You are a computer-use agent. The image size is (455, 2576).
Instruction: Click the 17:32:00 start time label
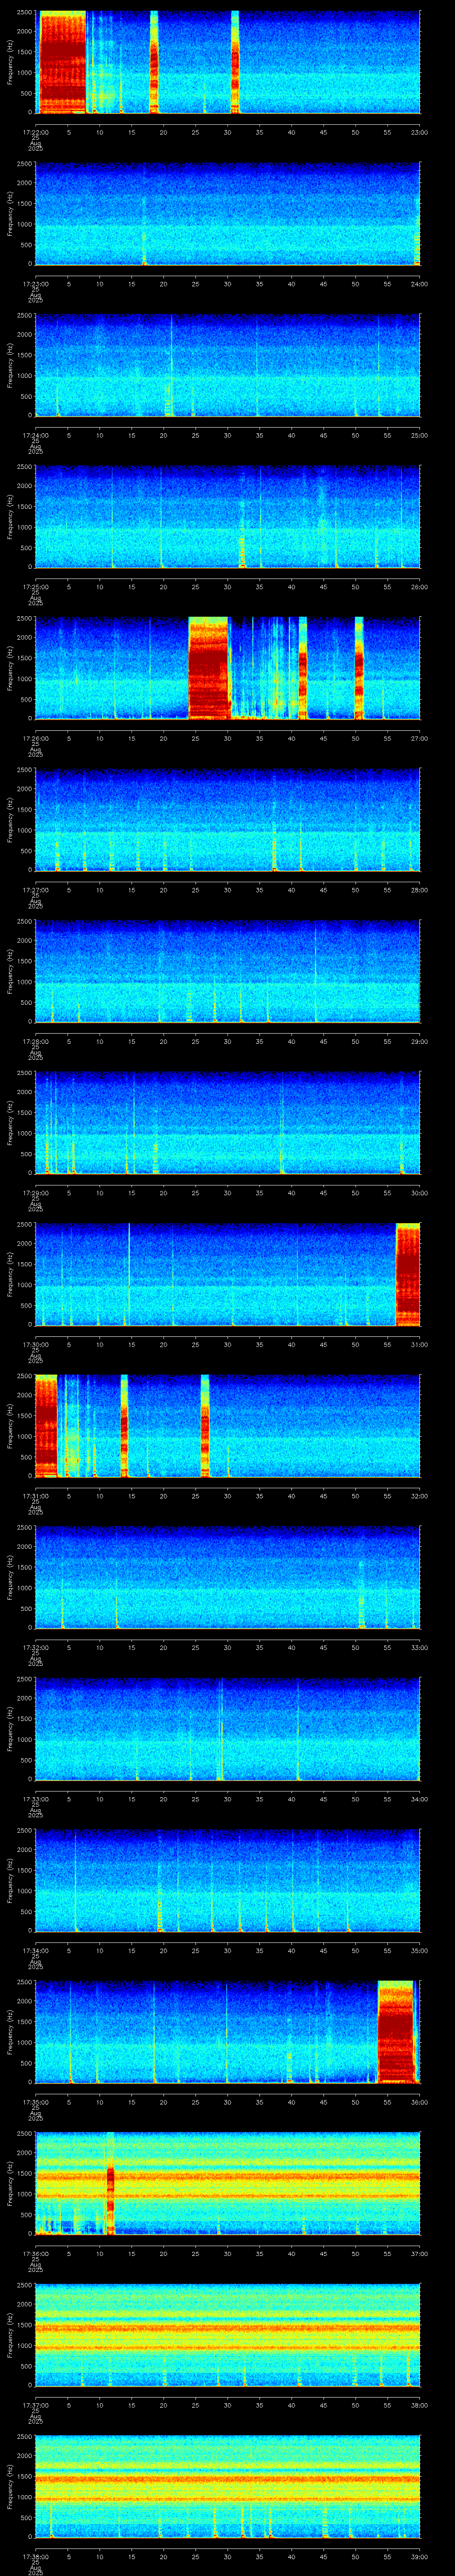click(x=35, y=1647)
